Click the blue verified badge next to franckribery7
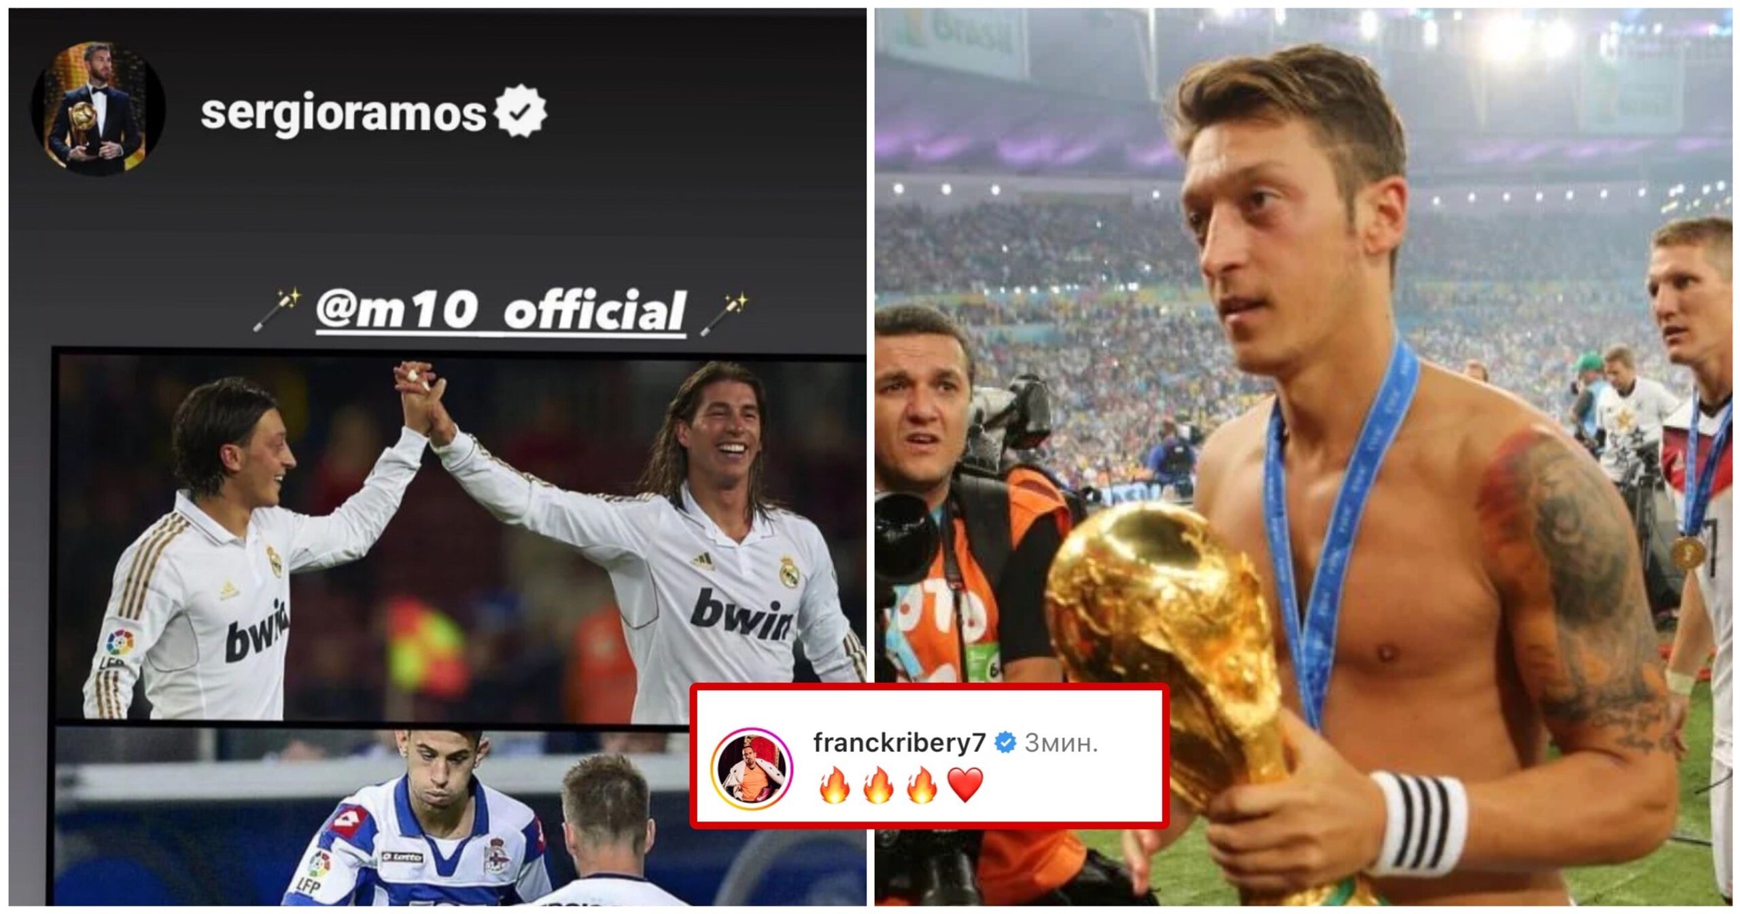Viewport: 1740px width, 914px height. pos(1005,743)
